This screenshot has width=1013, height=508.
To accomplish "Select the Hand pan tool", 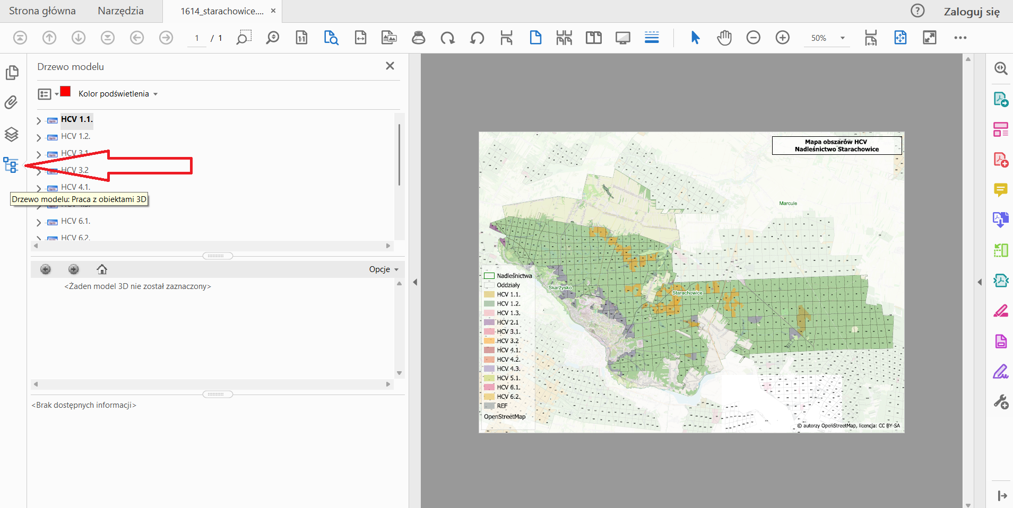I will coord(724,38).
